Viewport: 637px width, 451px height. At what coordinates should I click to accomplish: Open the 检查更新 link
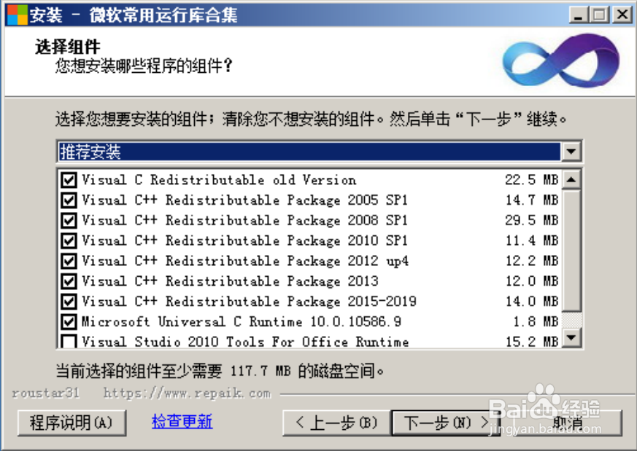pyautogui.click(x=182, y=421)
